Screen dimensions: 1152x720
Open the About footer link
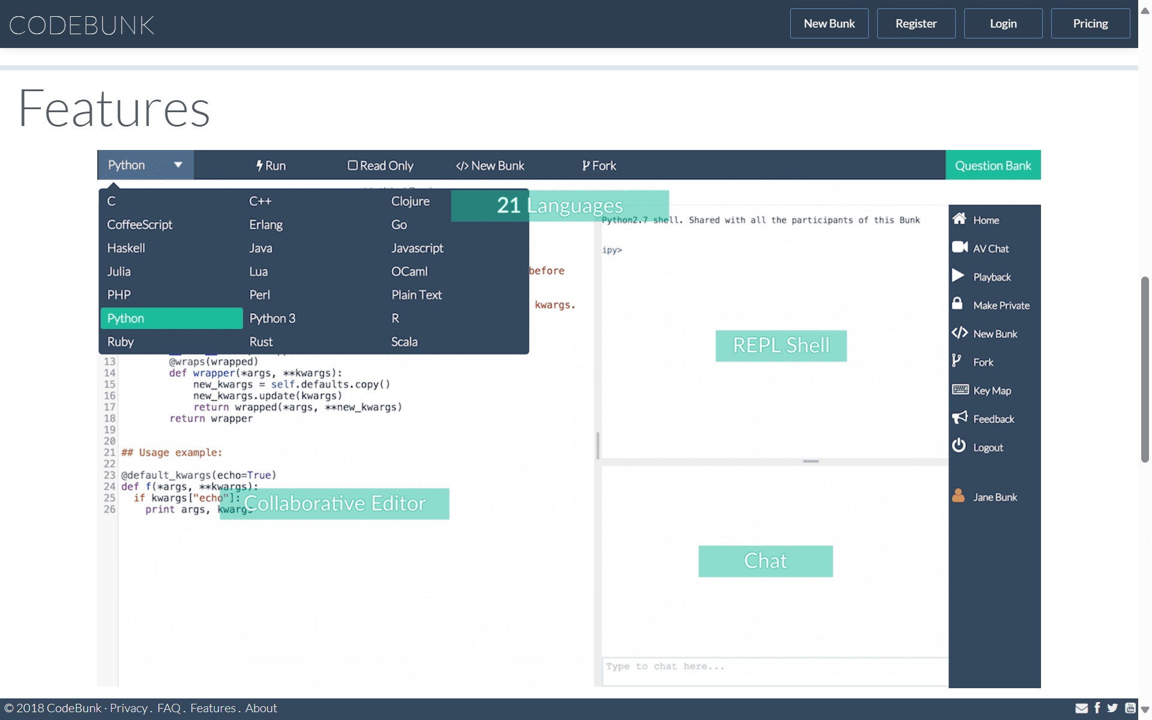click(x=261, y=708)
